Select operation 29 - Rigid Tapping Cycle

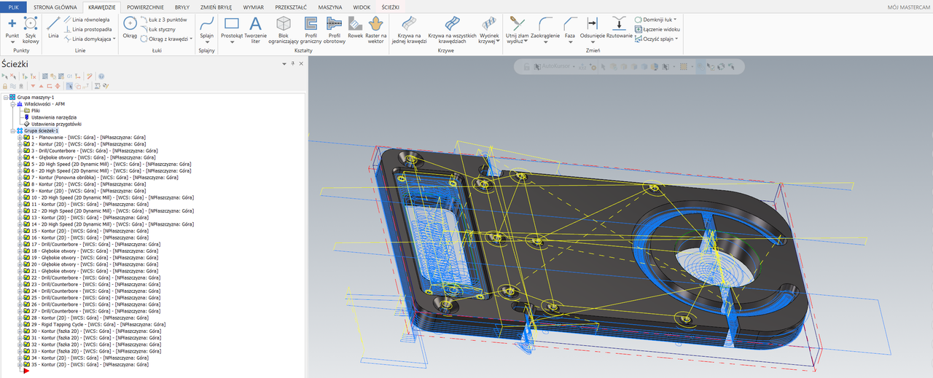coord(98,325)
